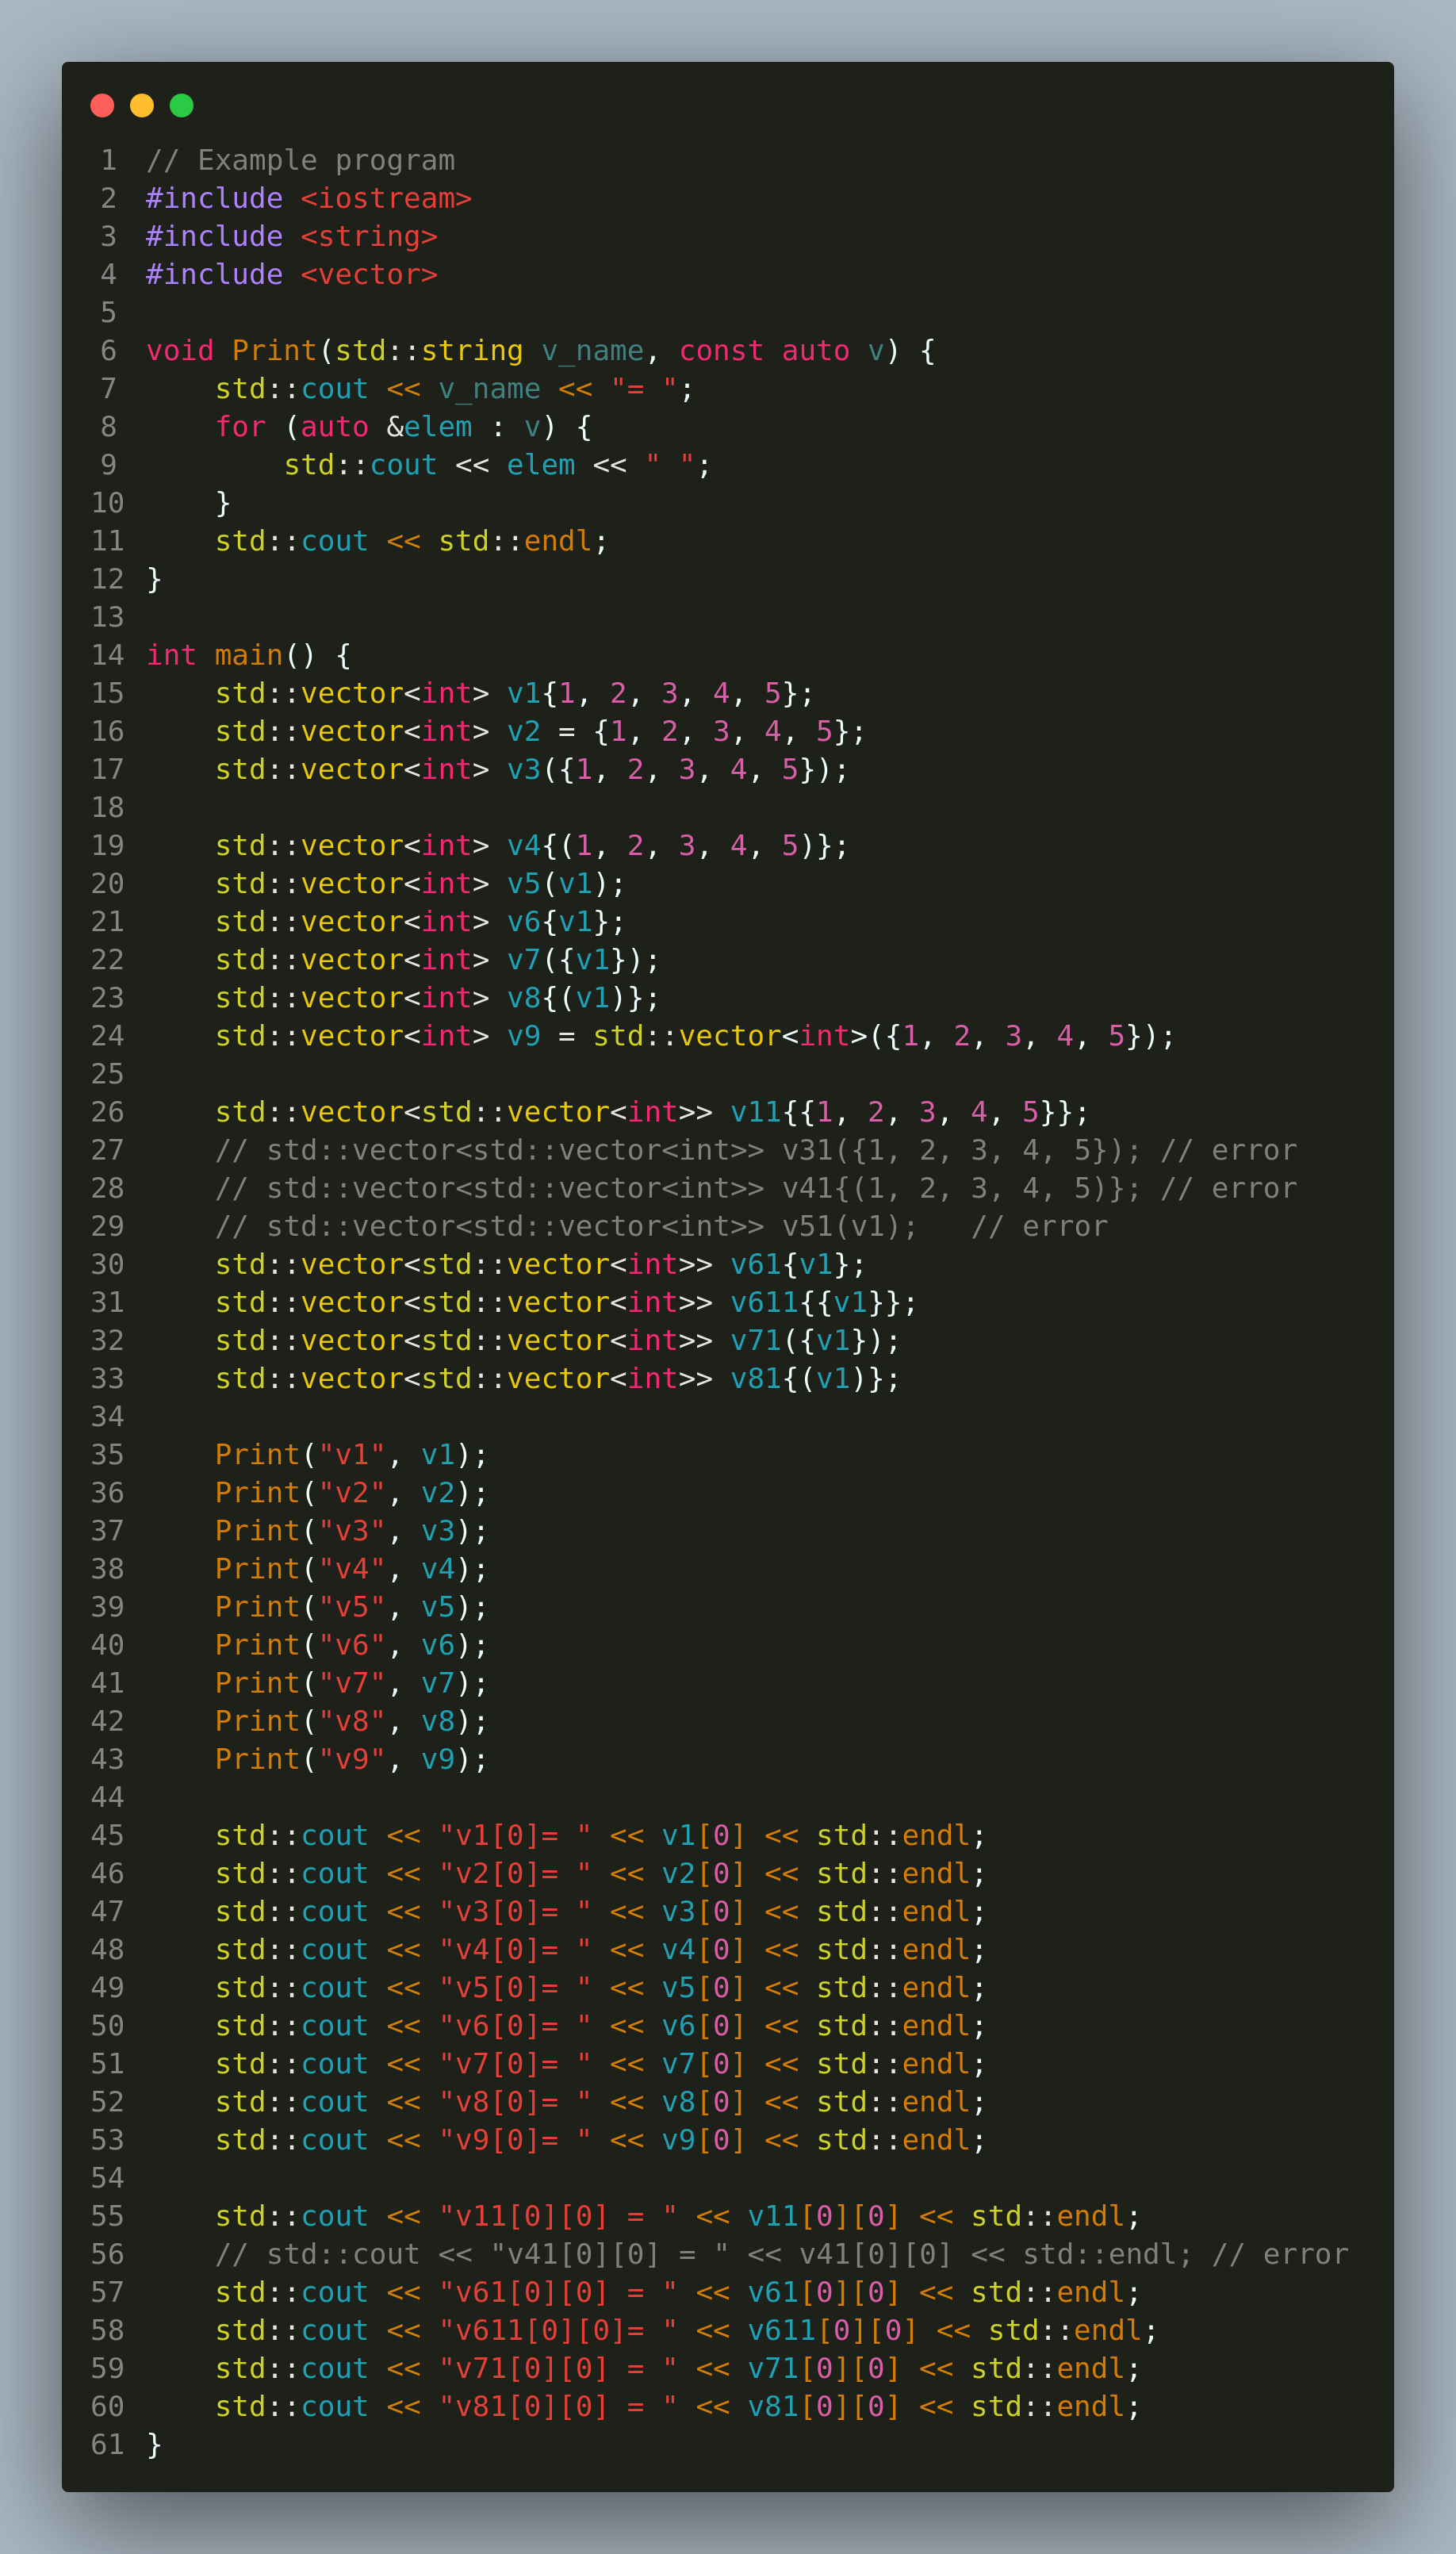1456x2554 pixels.
Task: Click 'v71({v1})' on line 32
Action: [808, 1340]
